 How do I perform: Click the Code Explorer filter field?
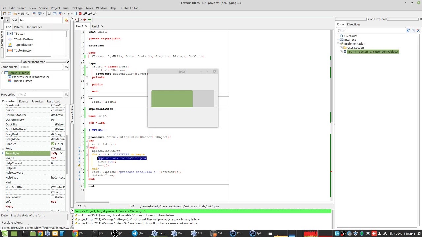pyautogui.click(x=371, y=30)
